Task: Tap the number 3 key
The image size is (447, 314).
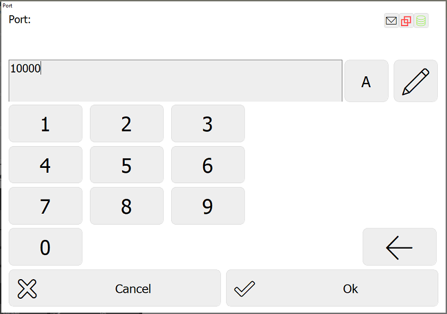Action: (208, 124)
